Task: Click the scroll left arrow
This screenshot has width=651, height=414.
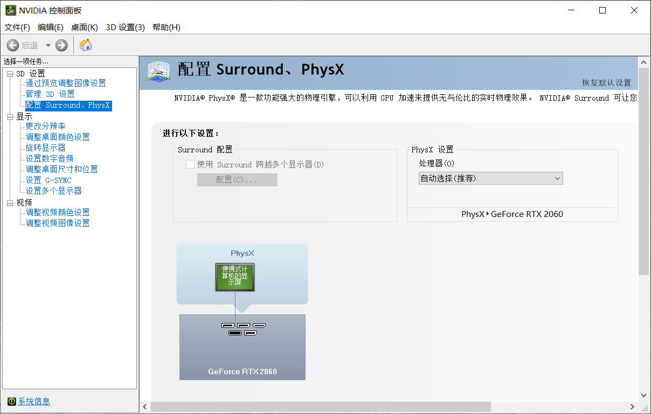Action: (x=144, y=406)
